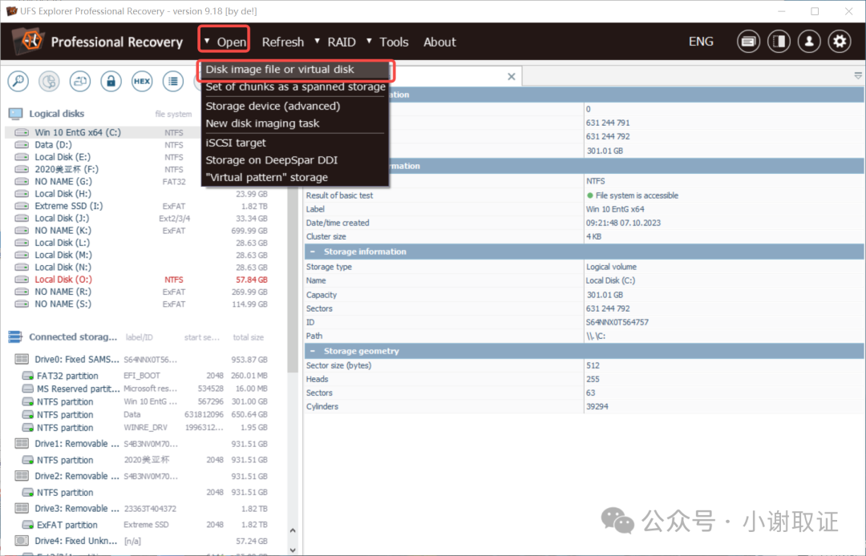This screenshot has width=866, height=556.
Task: Click the Connected storages header
Action: tap(73, 337)
